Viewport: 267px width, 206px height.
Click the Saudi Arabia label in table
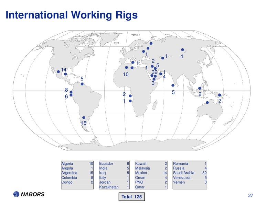(x=184, y=173)
